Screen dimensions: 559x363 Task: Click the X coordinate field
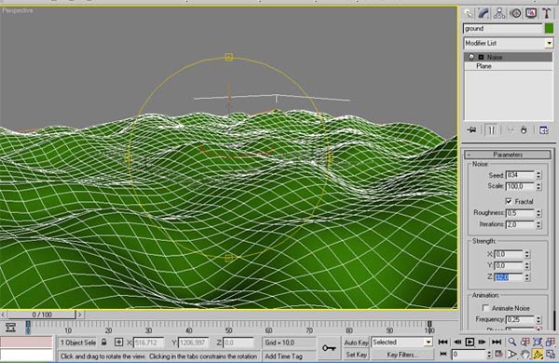coord(148,343)
